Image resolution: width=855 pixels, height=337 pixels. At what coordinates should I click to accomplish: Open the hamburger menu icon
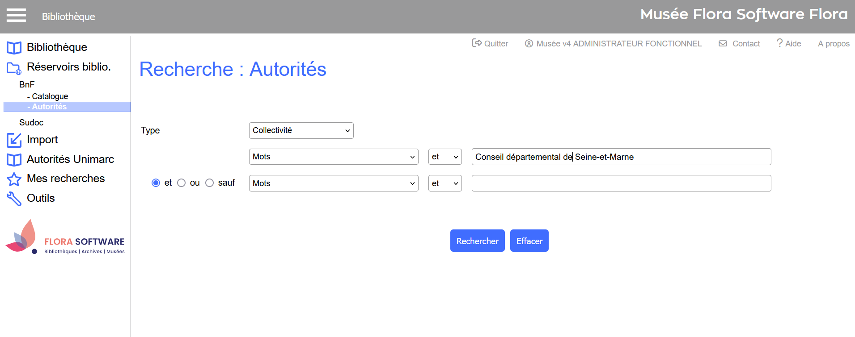click(x=16, y=16)
